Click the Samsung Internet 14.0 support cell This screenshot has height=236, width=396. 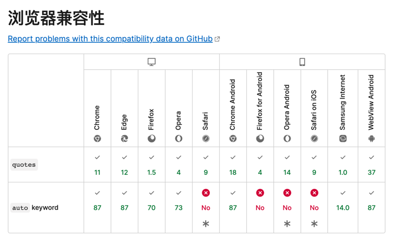tap(343, 207)
